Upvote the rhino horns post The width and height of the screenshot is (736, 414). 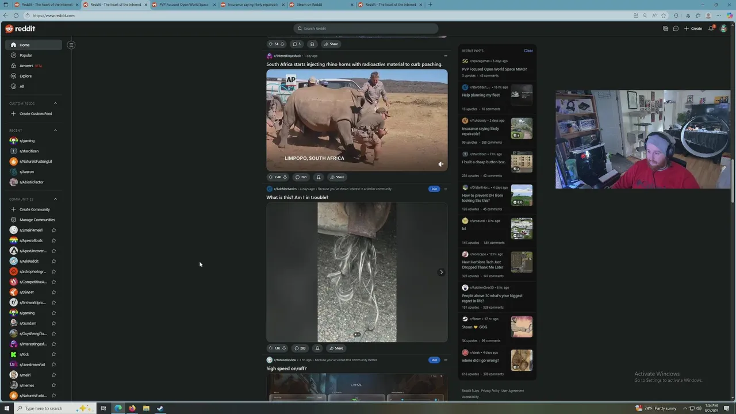[270, 177]
